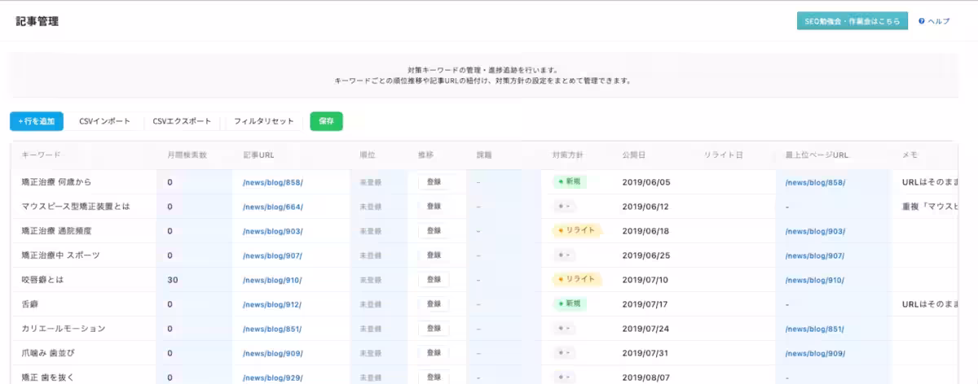This screenshot has height=384, width=978.
Task: Run CSVエクスポート
Action: point(183,121)
